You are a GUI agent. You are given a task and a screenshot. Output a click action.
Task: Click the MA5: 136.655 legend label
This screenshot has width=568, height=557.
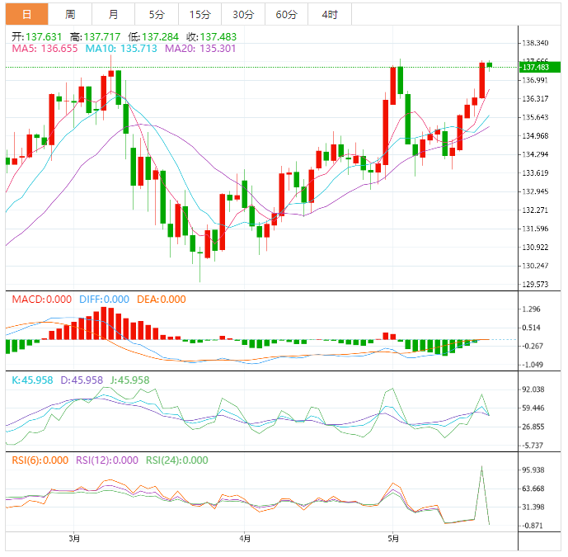(x=45, y=49)
